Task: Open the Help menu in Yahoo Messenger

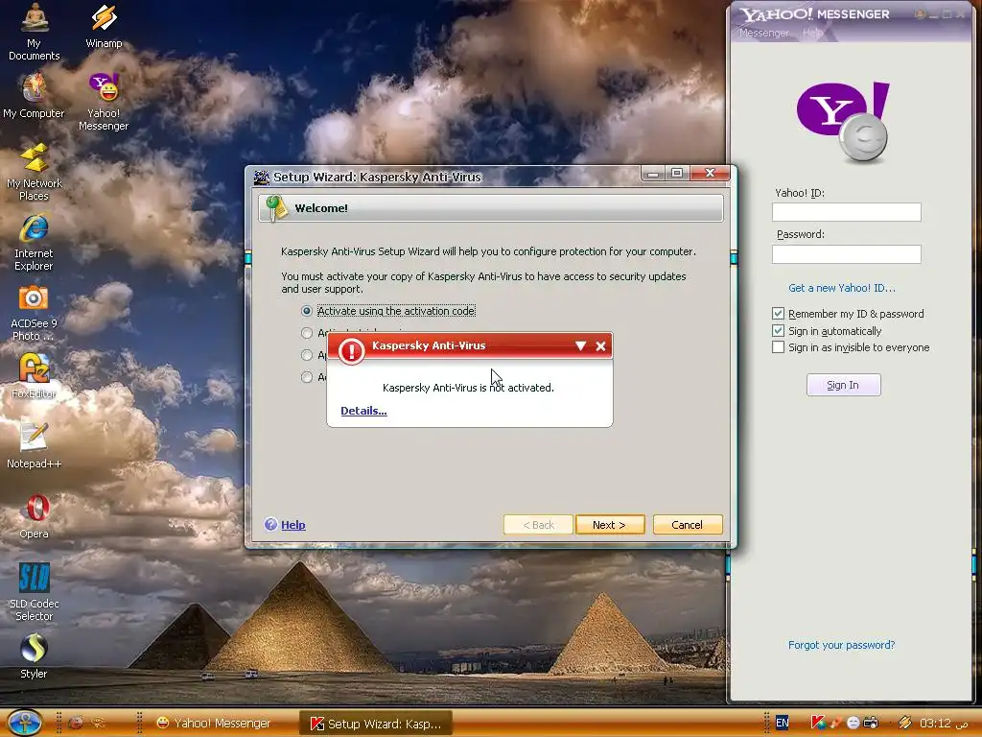Action: pyautogui.click(x=811, y=33)
